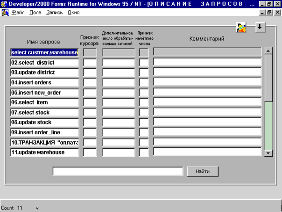Click comment field for 02.select district

pyautogui.click(x=207, y=62)
